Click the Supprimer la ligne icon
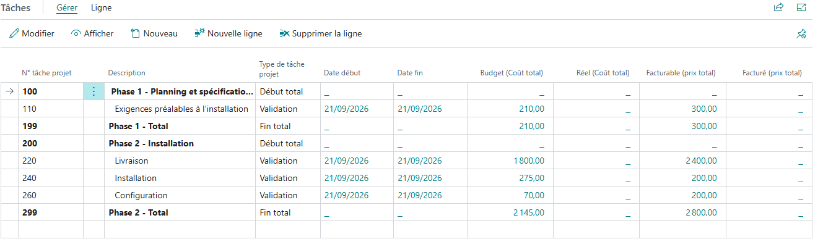The width and height of the screenshot is (823, 239). pos(284,33)
